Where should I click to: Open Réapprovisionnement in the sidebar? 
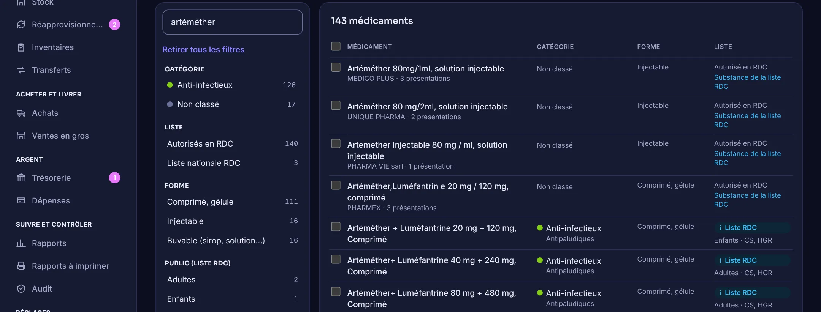coord(68,25)
